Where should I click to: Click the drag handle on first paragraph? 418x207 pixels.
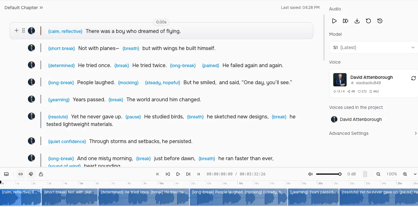click(x=23, y=31)
